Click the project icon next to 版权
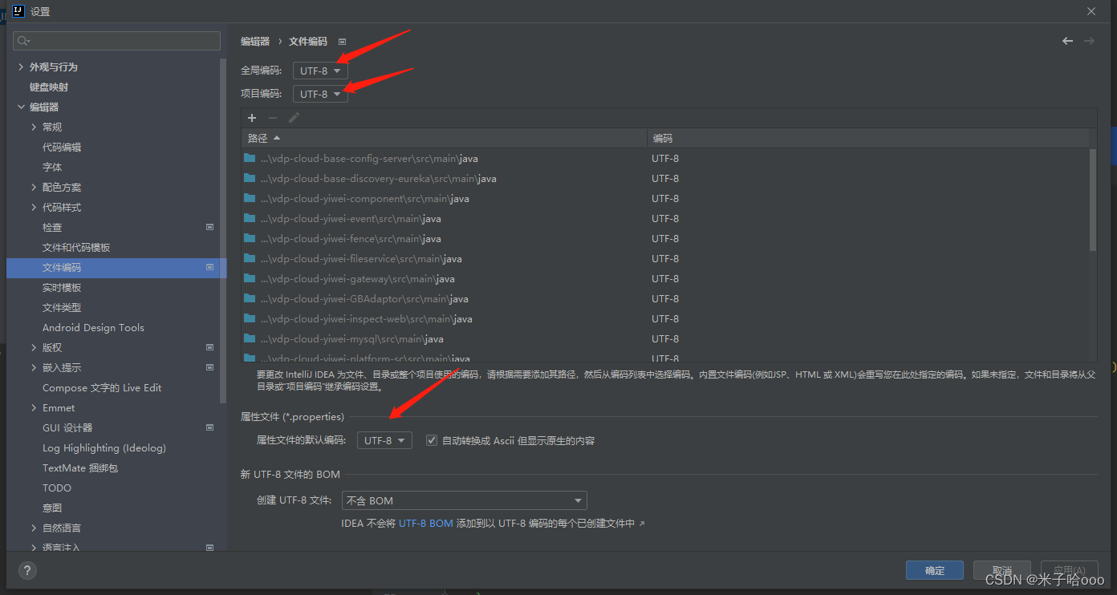Screen dimensions: 1117x595 pyautogui.click(x=210, y=347)
